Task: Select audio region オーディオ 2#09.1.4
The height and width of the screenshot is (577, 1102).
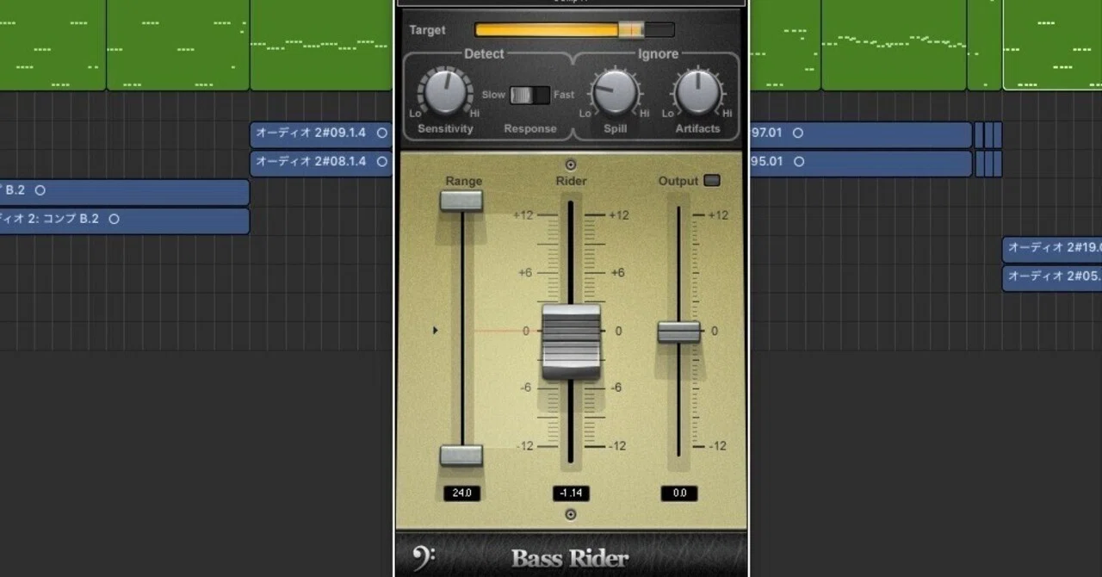Action: (x=321, y=134)
